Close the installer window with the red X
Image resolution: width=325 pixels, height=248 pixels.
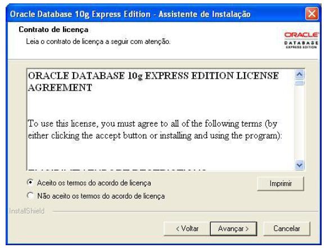(312, 13)
